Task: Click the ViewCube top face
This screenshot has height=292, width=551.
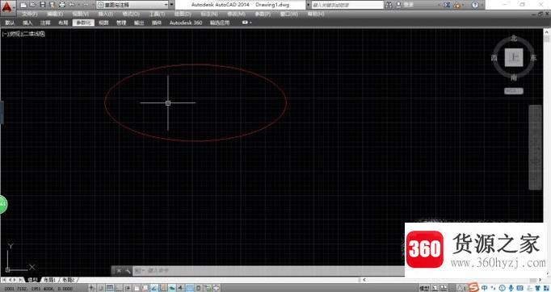Action: (x=514, y=57)
